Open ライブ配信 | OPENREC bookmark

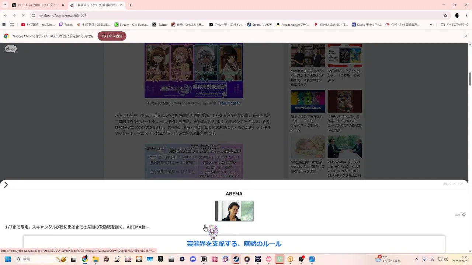(93, 25)
